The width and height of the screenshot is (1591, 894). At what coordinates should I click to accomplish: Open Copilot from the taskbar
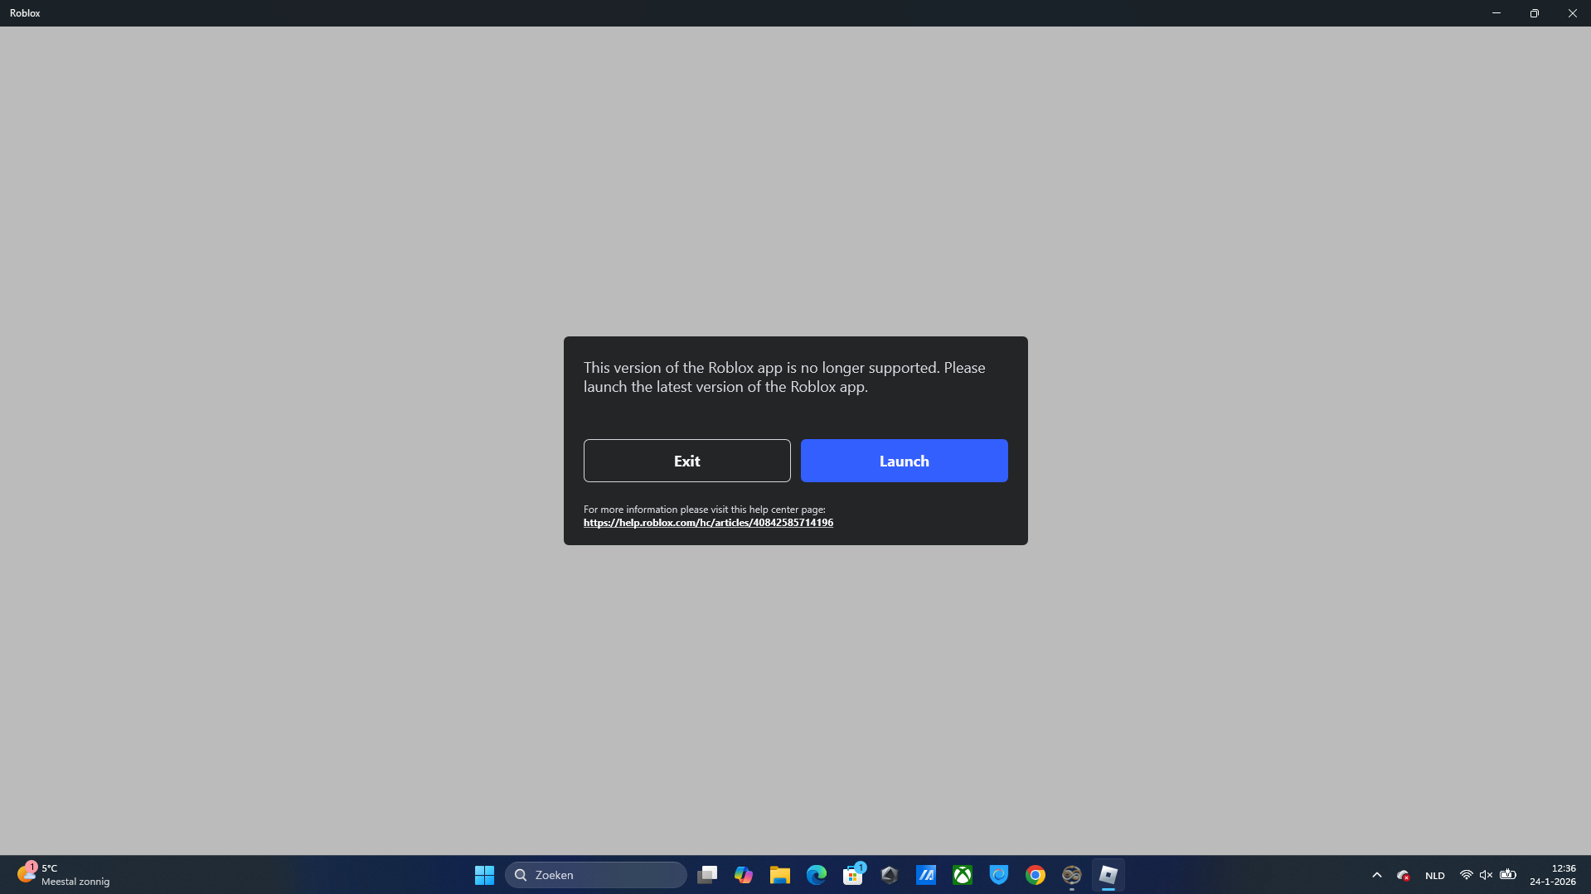click(x=743, y=874)
